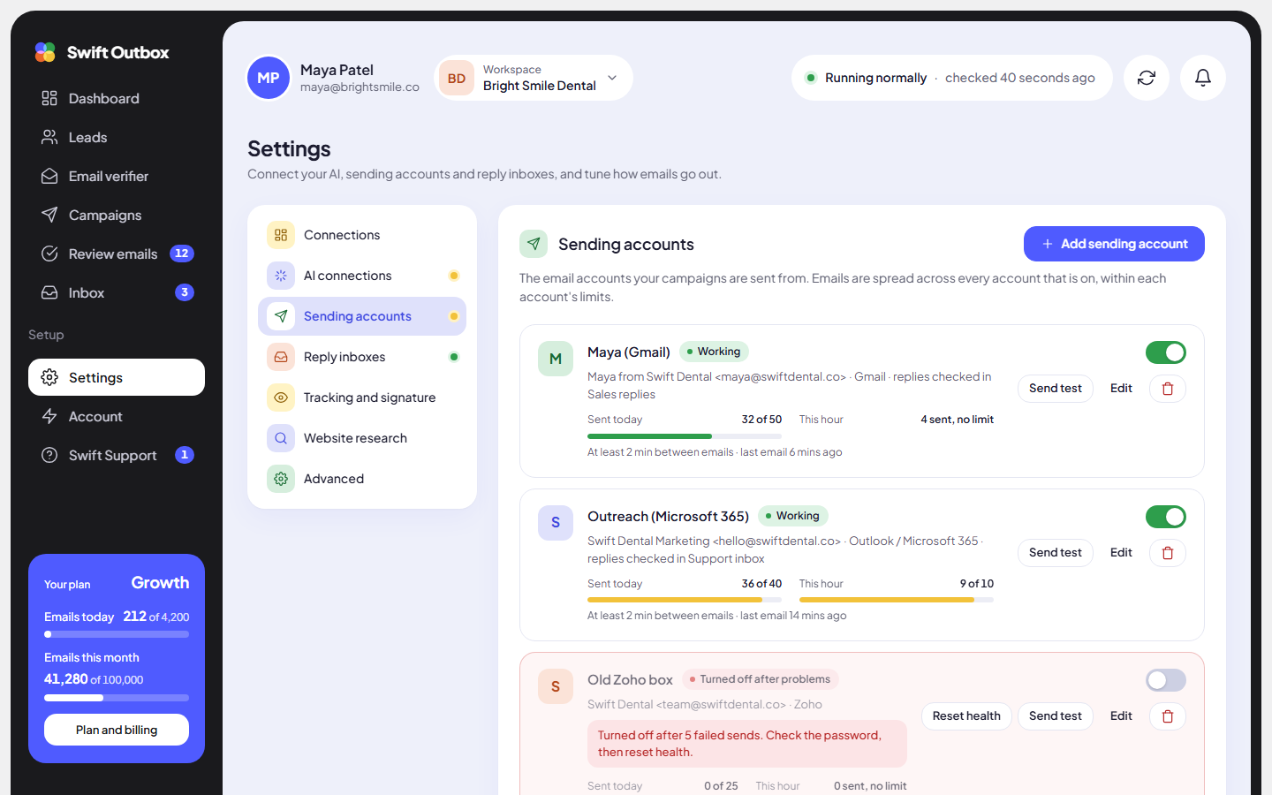Turn off the Maya (Gmail) account toggle
This screenshot has height=795, width=1272.
click(x=1166, y=352)
